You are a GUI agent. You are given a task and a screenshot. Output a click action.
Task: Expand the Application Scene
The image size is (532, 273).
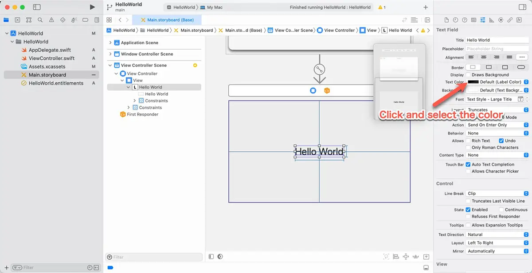(110, 42)
